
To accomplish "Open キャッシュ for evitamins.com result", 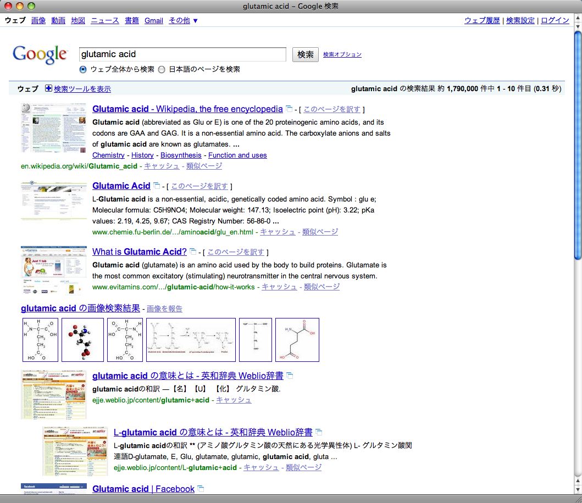I will [279, 287].
